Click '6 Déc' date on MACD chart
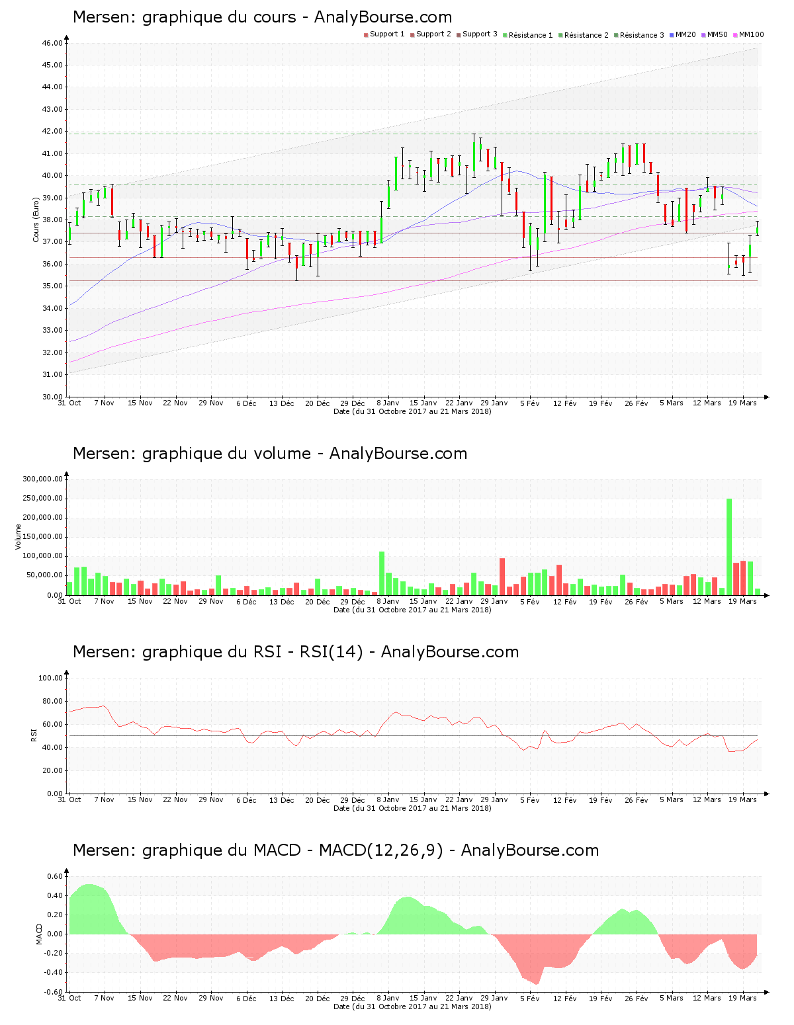The image size is (794, 1025). [247, 999]
